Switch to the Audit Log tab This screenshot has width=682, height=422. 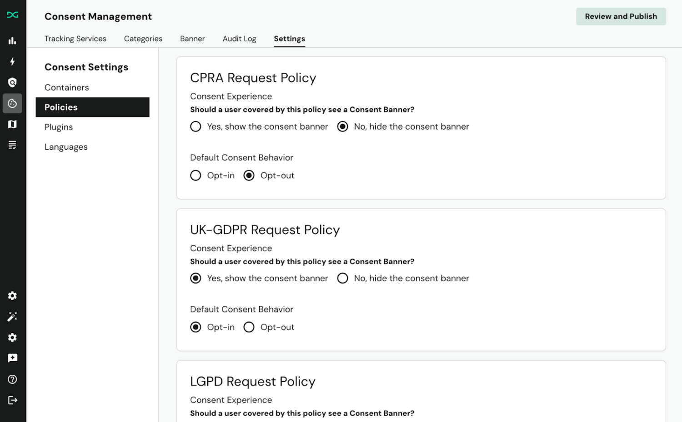[x=239, y=39]
